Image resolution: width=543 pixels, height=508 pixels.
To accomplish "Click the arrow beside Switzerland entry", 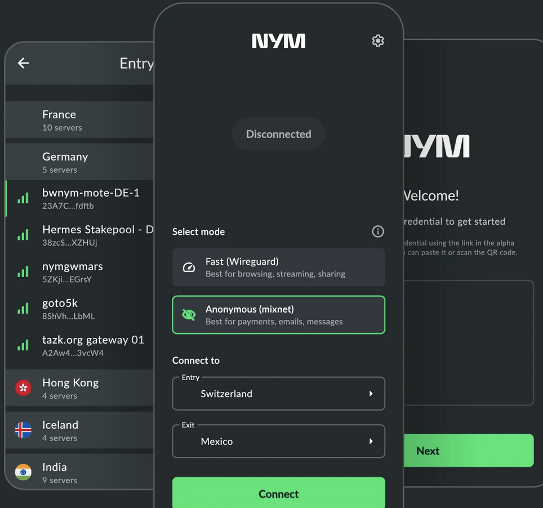I will click(371, 393).
